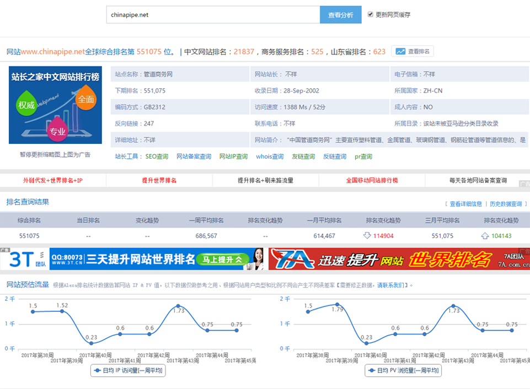Open 查看详细信息 link
The width and height of the screenshot is (530, 389).
tap(465, 204)
